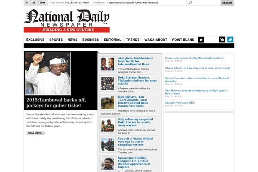Click the camouflaged soldier thumbnail for Mubi story
This screenshot has width=258, height=172.
coord(107,103)
